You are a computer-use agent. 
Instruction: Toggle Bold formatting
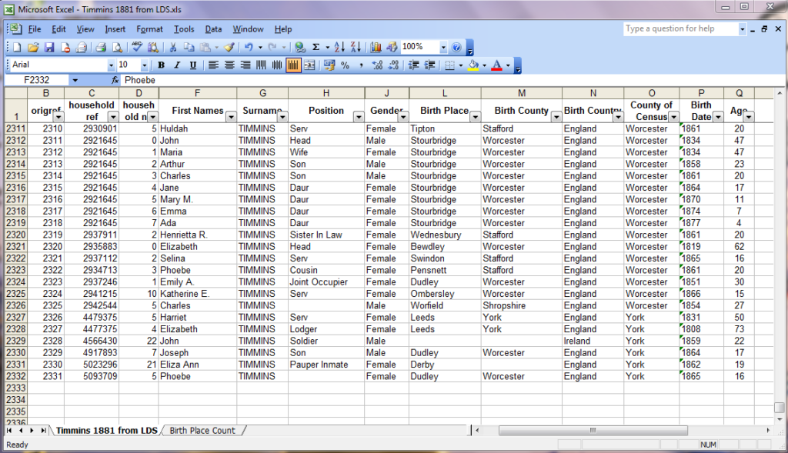161,65
